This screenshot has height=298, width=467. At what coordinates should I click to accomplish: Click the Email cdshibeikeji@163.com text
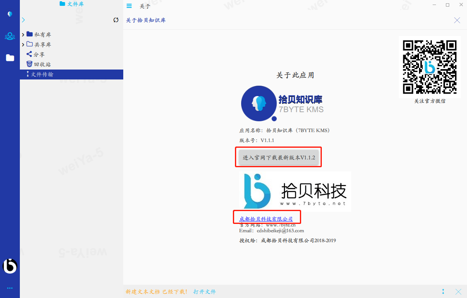click(x=272, y=231)
